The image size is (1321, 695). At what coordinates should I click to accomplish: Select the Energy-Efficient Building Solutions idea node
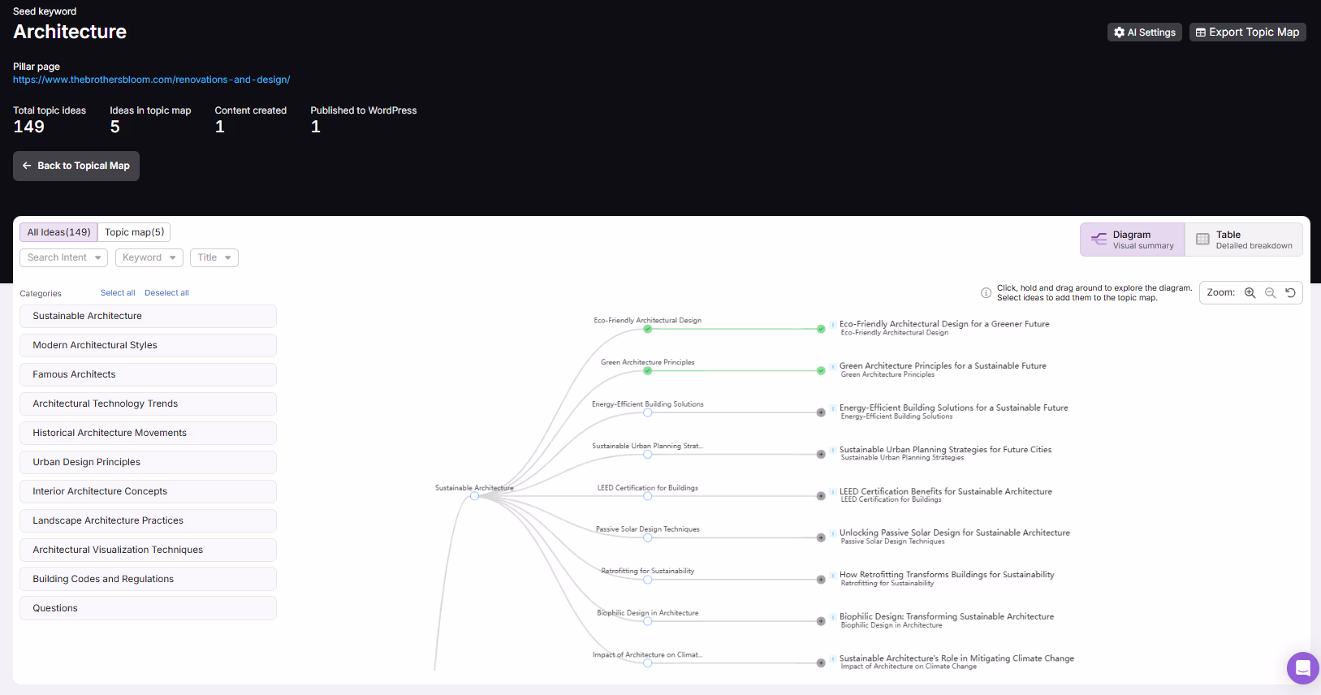point(648,412)
